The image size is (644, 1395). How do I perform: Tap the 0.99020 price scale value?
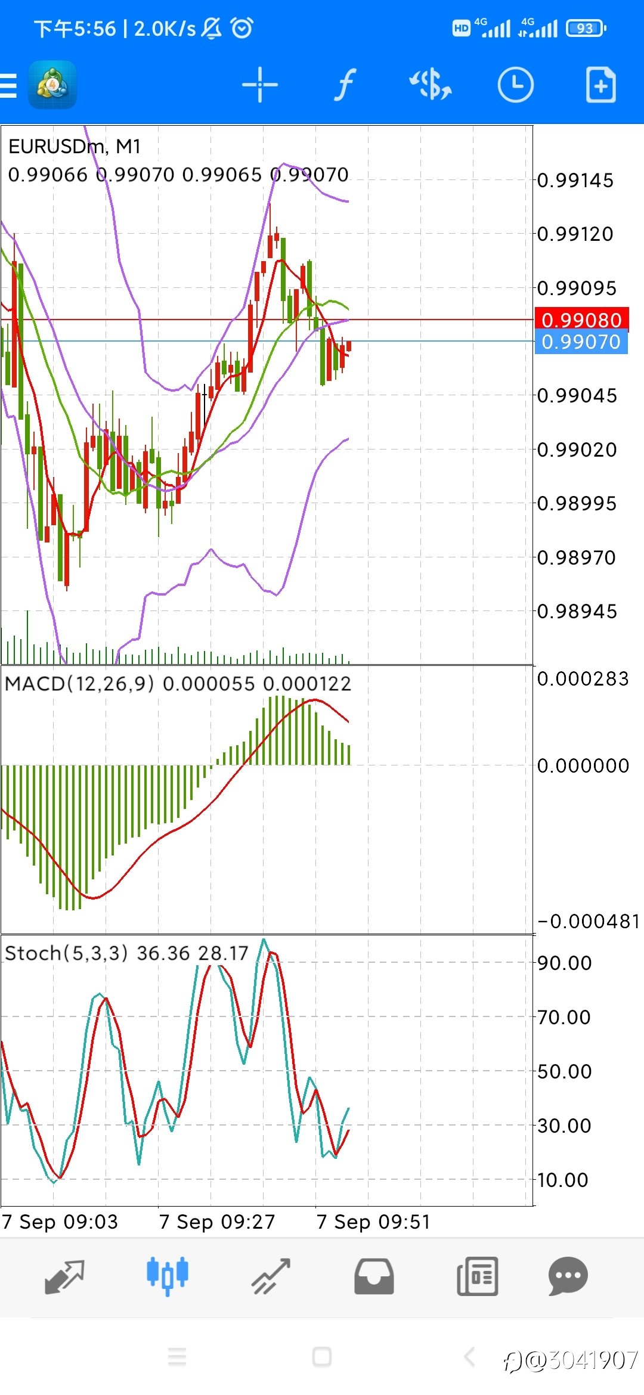coord(577,450)
